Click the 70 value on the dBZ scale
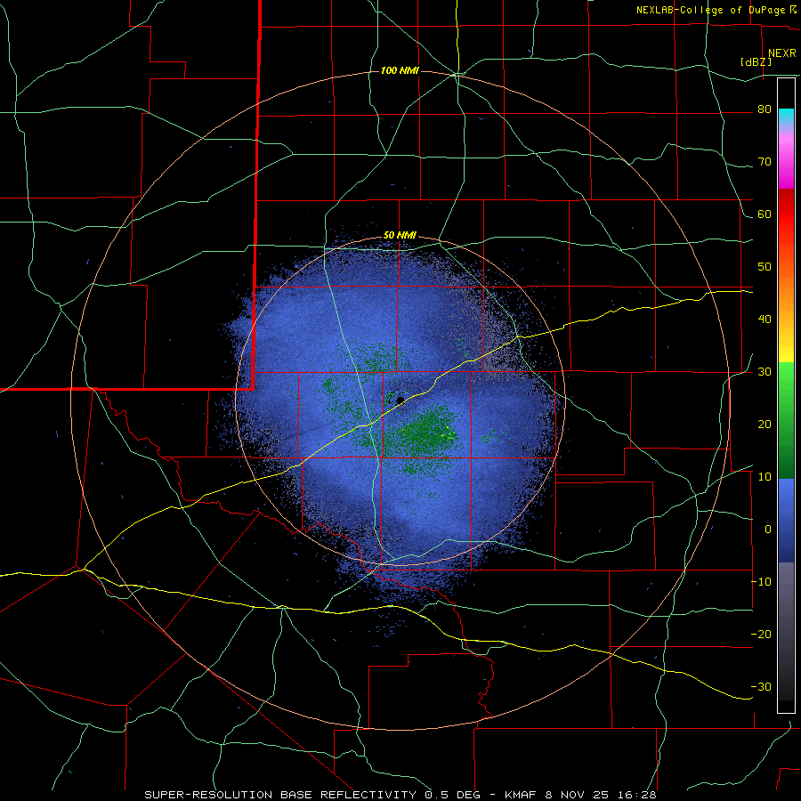The width and height of the screenshot is (801, 801). click(765, 162)
